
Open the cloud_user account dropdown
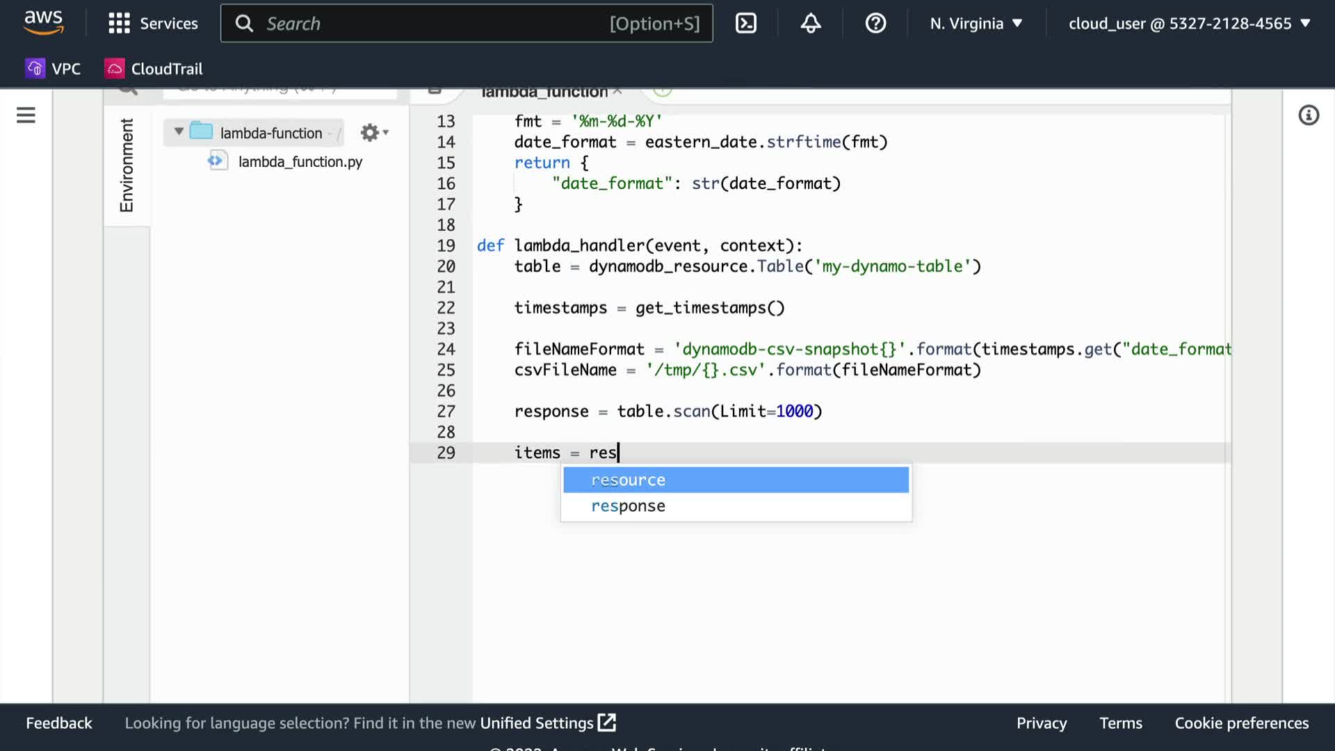(1189, 23)
